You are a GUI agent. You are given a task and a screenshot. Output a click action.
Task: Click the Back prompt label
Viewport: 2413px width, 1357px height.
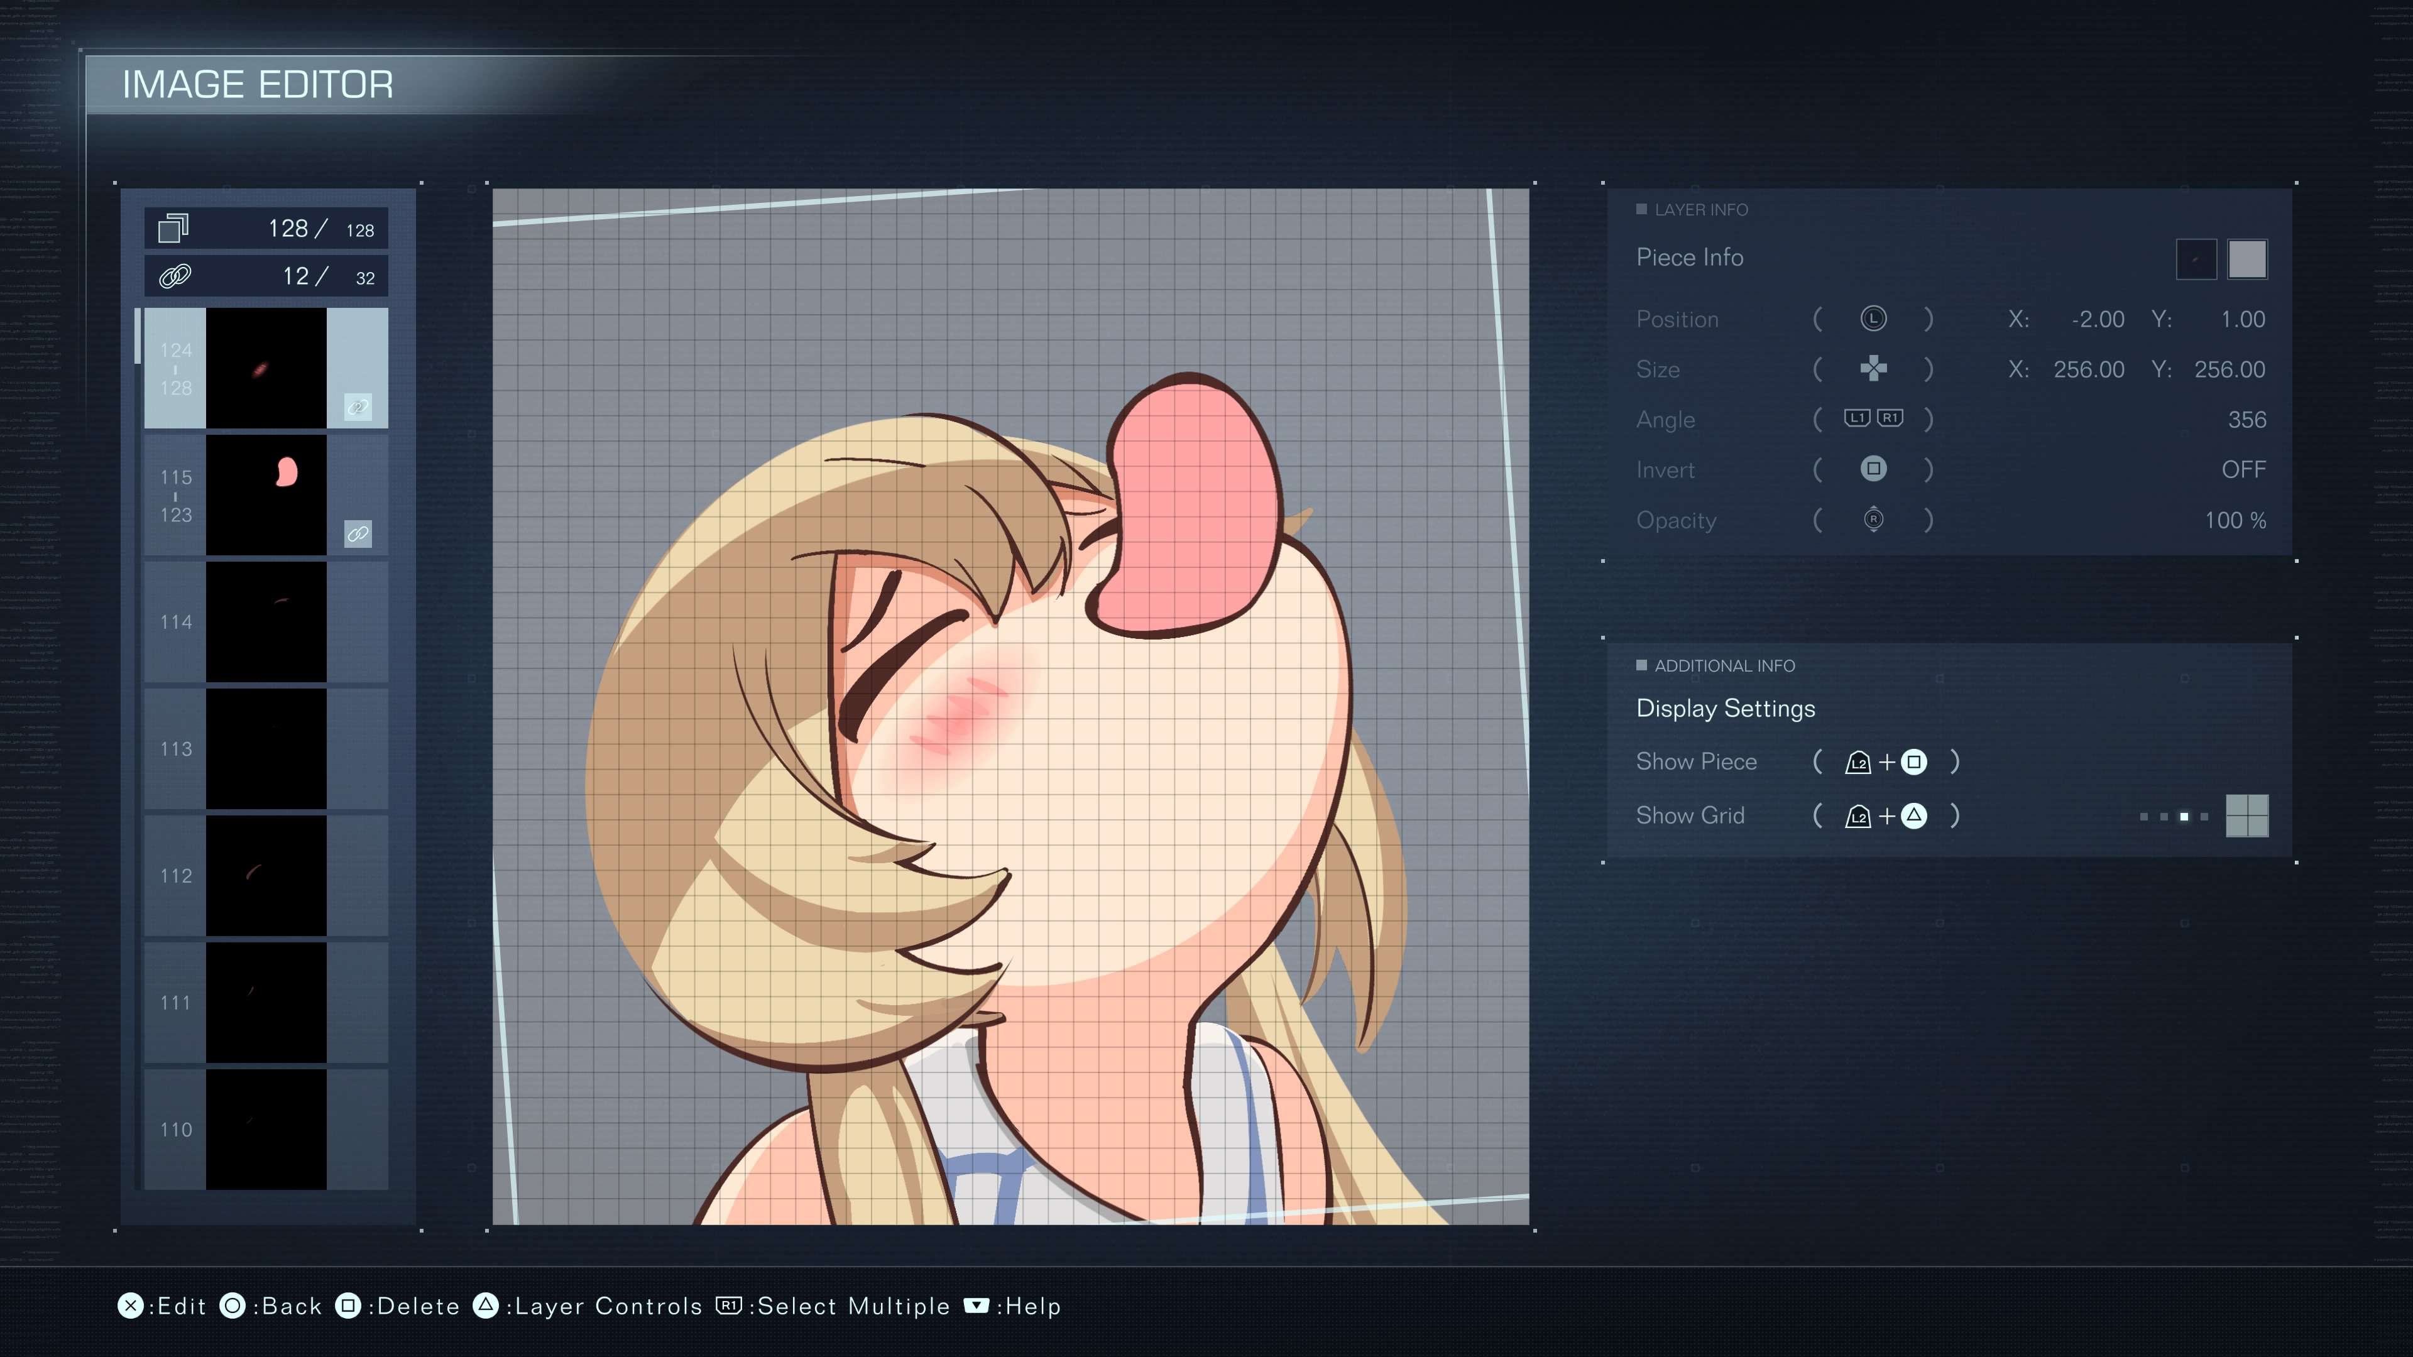pyautogui.click(x=292, y=1307)
